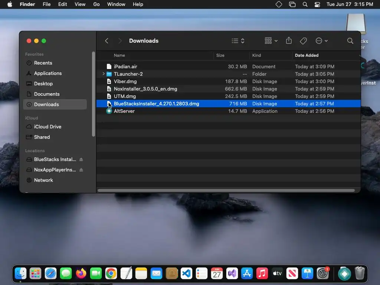Click the menu bar date and time
The image size is (380, 285).
(350, 4)
